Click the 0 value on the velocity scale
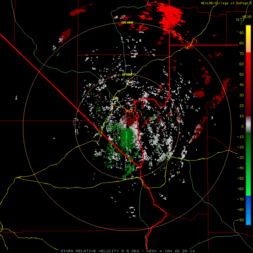Screen dimensions: 253x253 tap(243, 126)
